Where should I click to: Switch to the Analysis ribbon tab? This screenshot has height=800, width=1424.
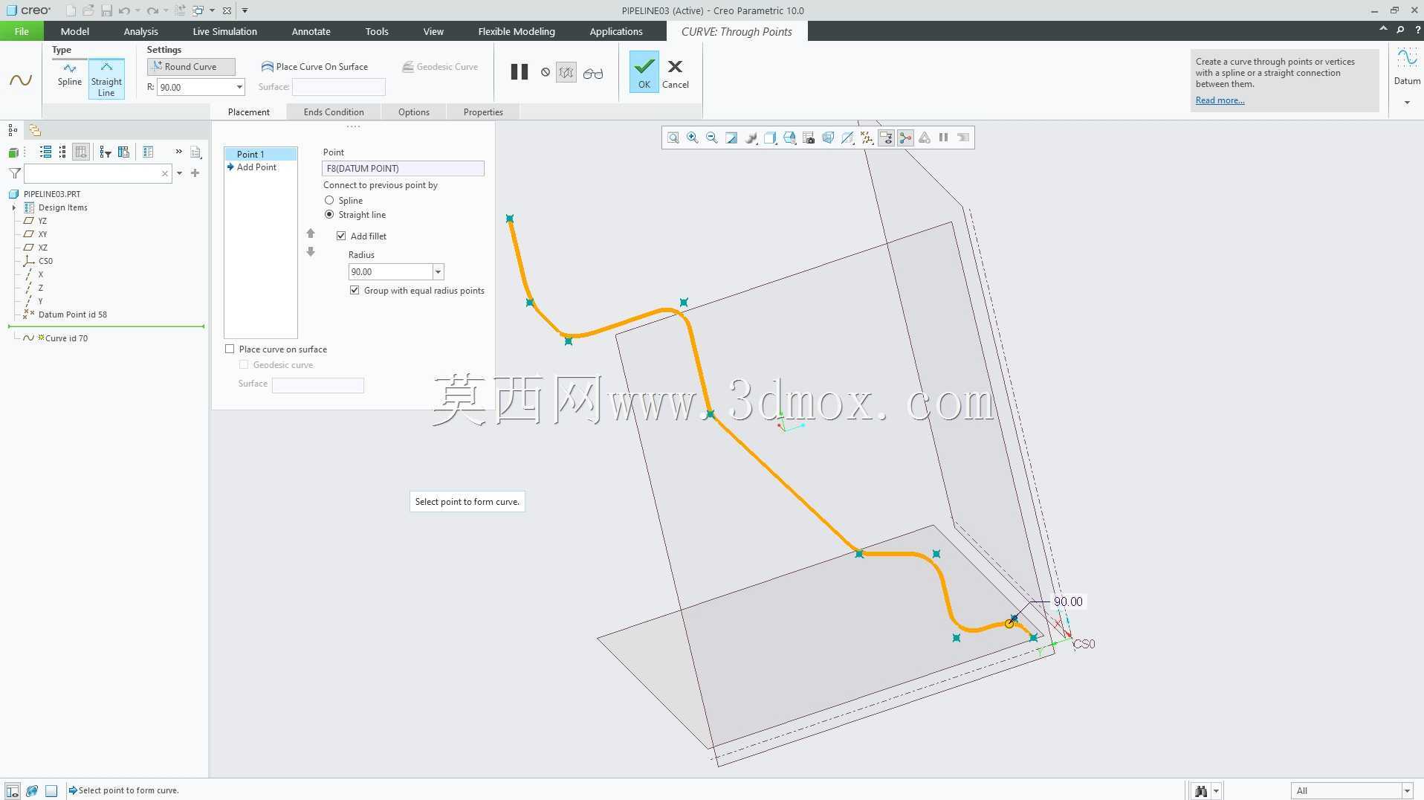point(140,31)
